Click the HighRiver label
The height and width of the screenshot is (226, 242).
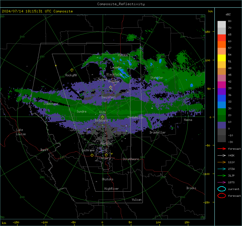(x=112, y=189)
